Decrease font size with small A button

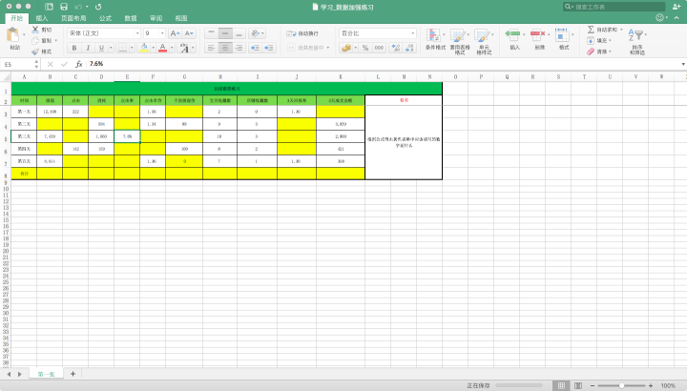click(189, 33)
